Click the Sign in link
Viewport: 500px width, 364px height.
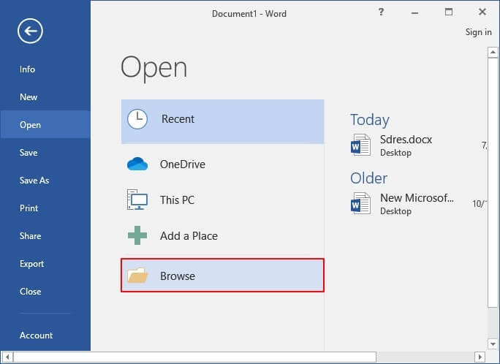click(478, 32)
